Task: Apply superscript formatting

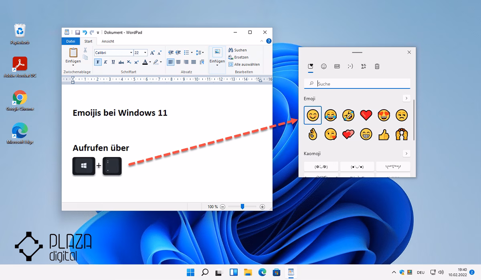Action: [136, 62]
